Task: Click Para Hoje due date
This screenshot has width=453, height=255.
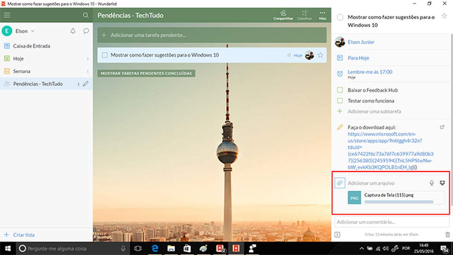Action: [x=358, y=58]
